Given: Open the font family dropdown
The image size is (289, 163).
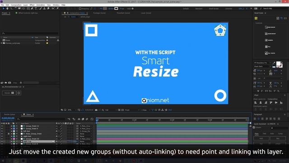Looking at the screenshot, I should [x=262, y=63].
